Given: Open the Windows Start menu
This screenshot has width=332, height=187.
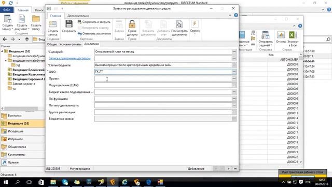Looking at the screenshot, I should coord(6,182).
